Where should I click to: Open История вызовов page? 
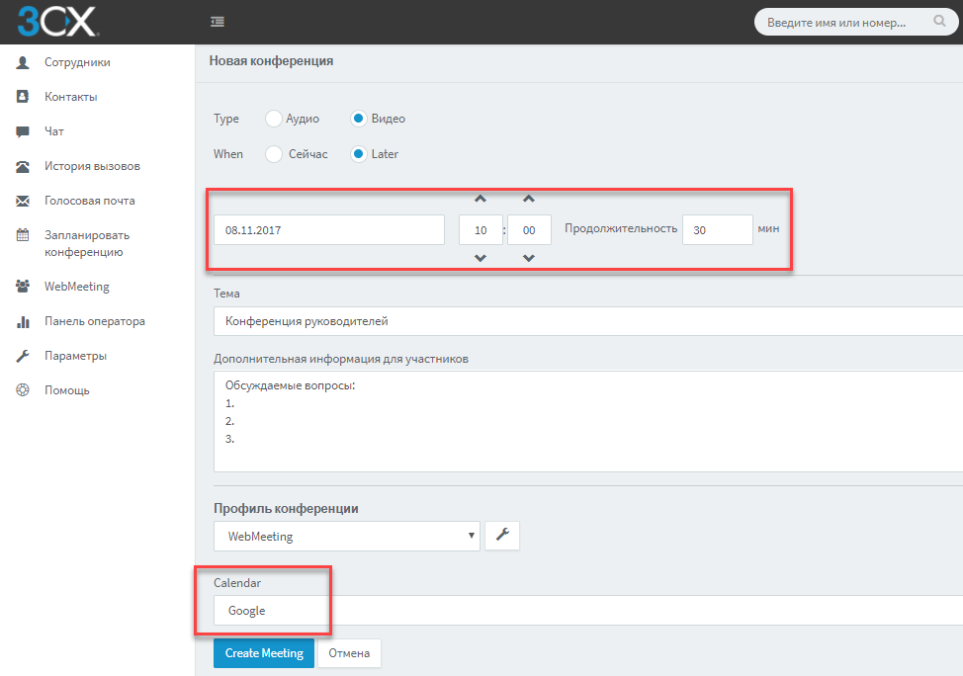tap(92, 166)
